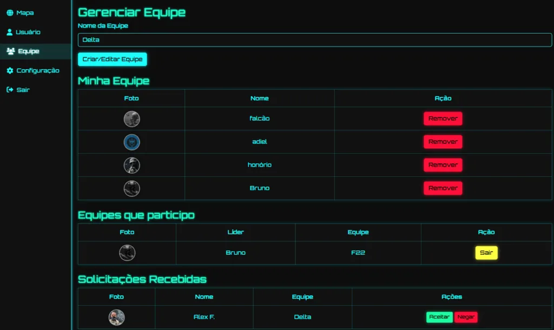The height and width of the screenshot is (330, 554).
Task: Select the team icon next to Equipe
Action: click(x=11, y=51)
